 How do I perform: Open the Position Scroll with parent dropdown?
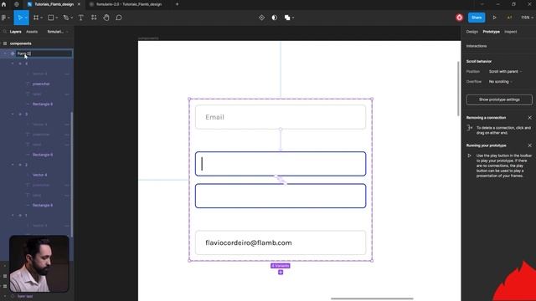pyautogui.click(x=505, y=71)
